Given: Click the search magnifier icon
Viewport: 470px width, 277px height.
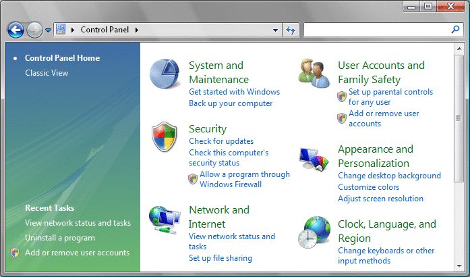Looking at the screenshot, I should click(x=455, y=30).
